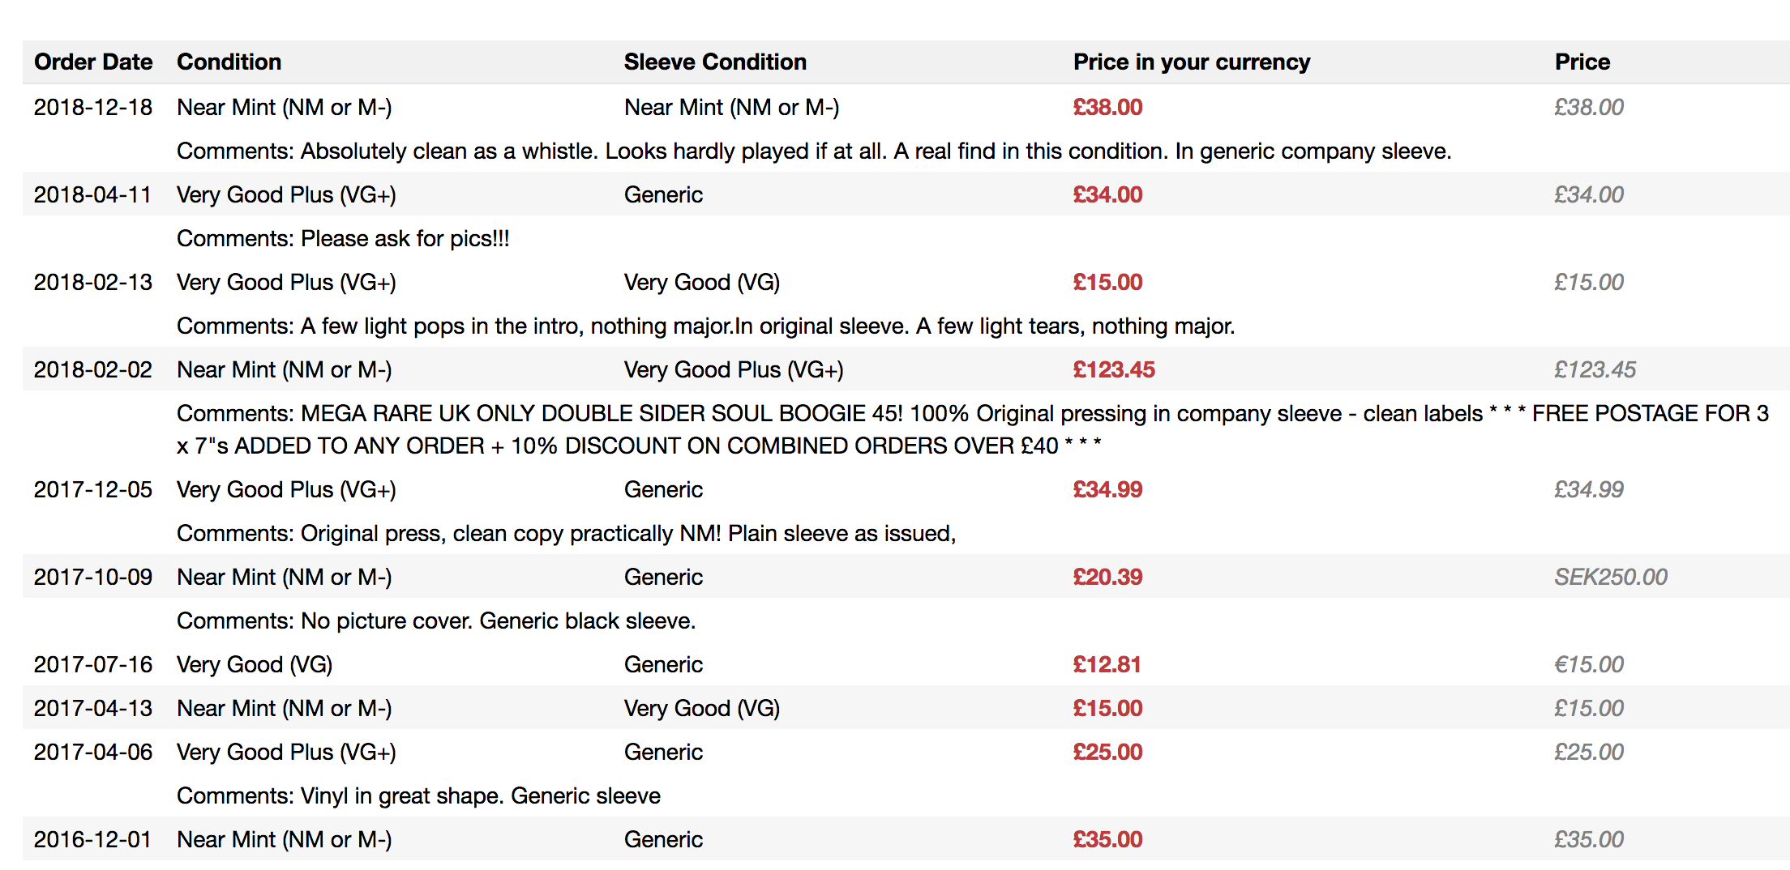1790x870 pixels.
Task: Click the Price in your currency header
Action: [1192, 62]
